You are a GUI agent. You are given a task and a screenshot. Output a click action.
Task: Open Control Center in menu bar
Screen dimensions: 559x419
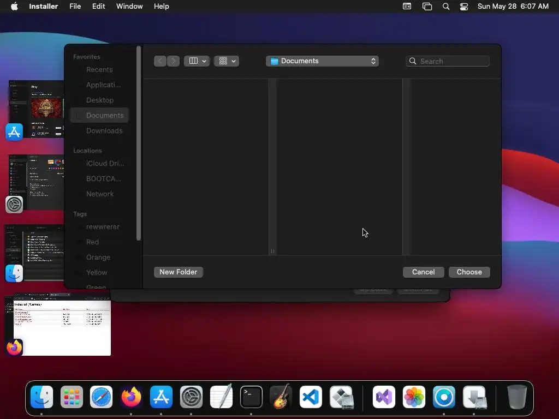coord(464,7)
